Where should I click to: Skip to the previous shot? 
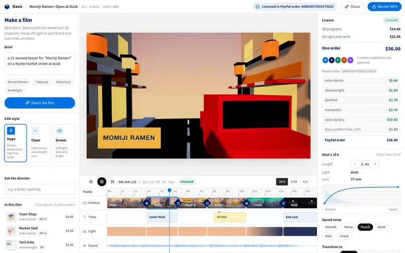click(91, 182)
